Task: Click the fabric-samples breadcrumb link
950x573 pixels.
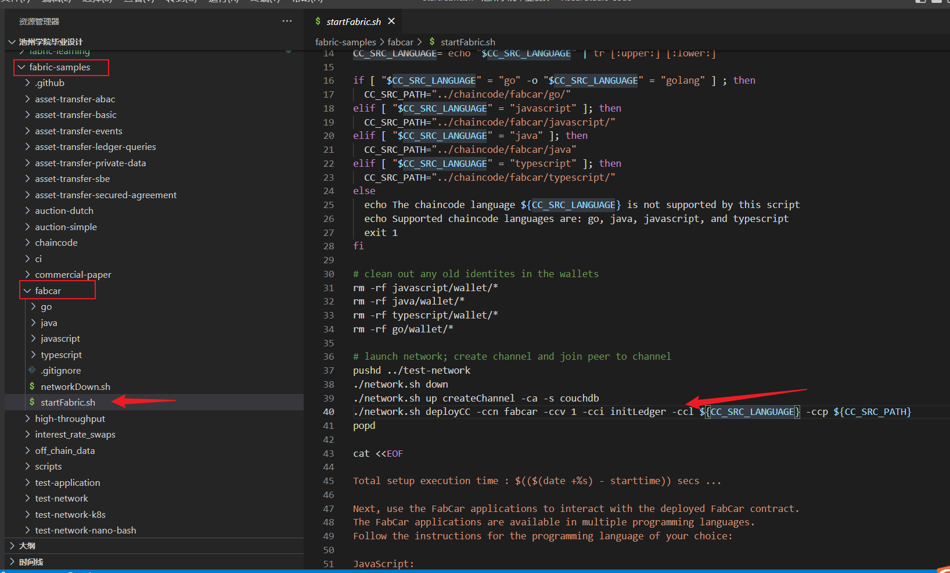Action: coord(346,42)
